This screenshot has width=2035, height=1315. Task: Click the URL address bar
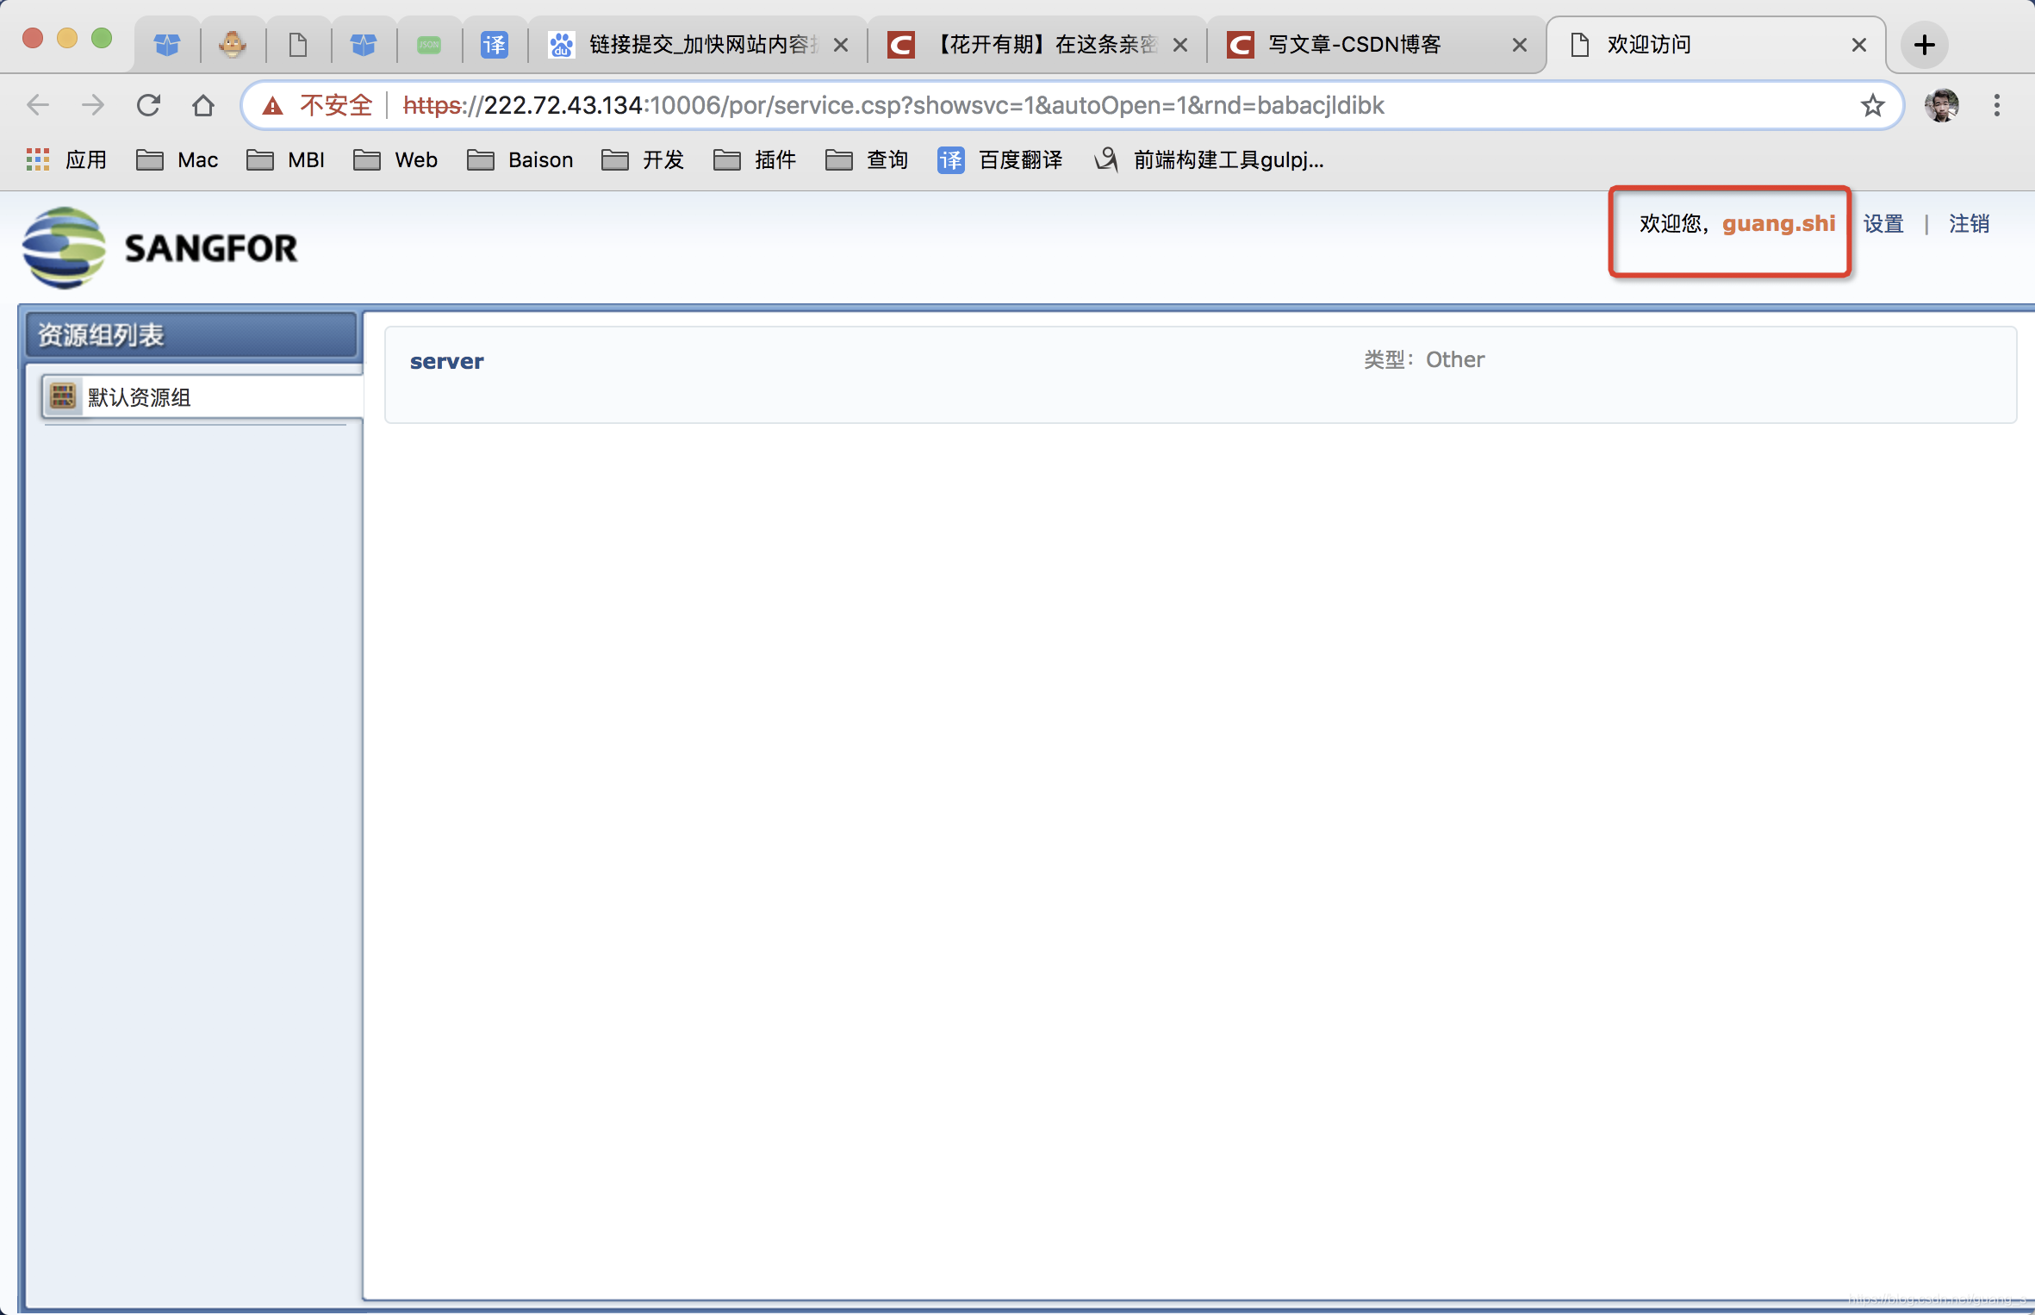[x=1034, y=105]
